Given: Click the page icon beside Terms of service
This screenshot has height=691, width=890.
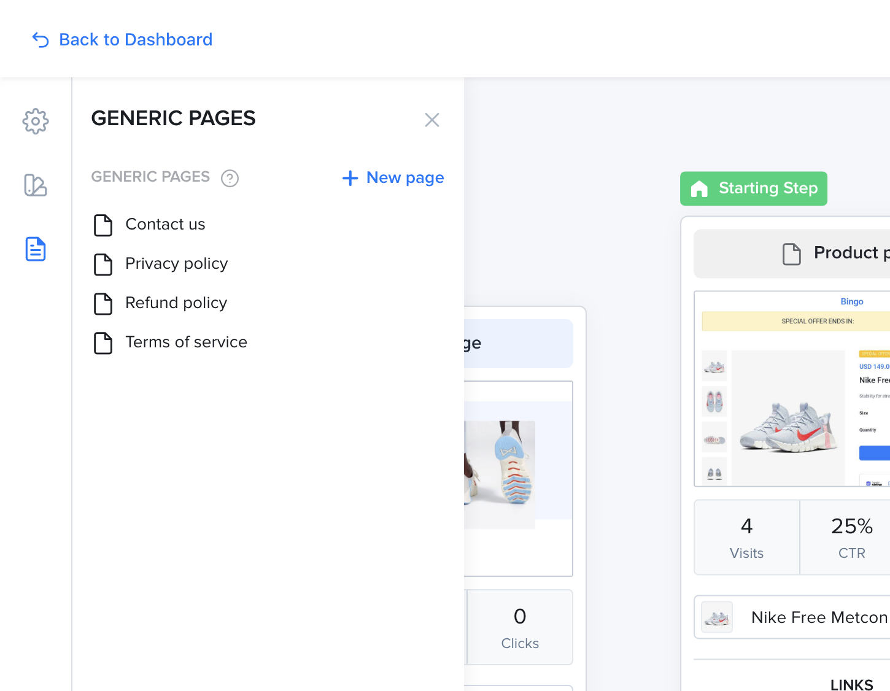Looking at the screenshot, I should (103, 343).
